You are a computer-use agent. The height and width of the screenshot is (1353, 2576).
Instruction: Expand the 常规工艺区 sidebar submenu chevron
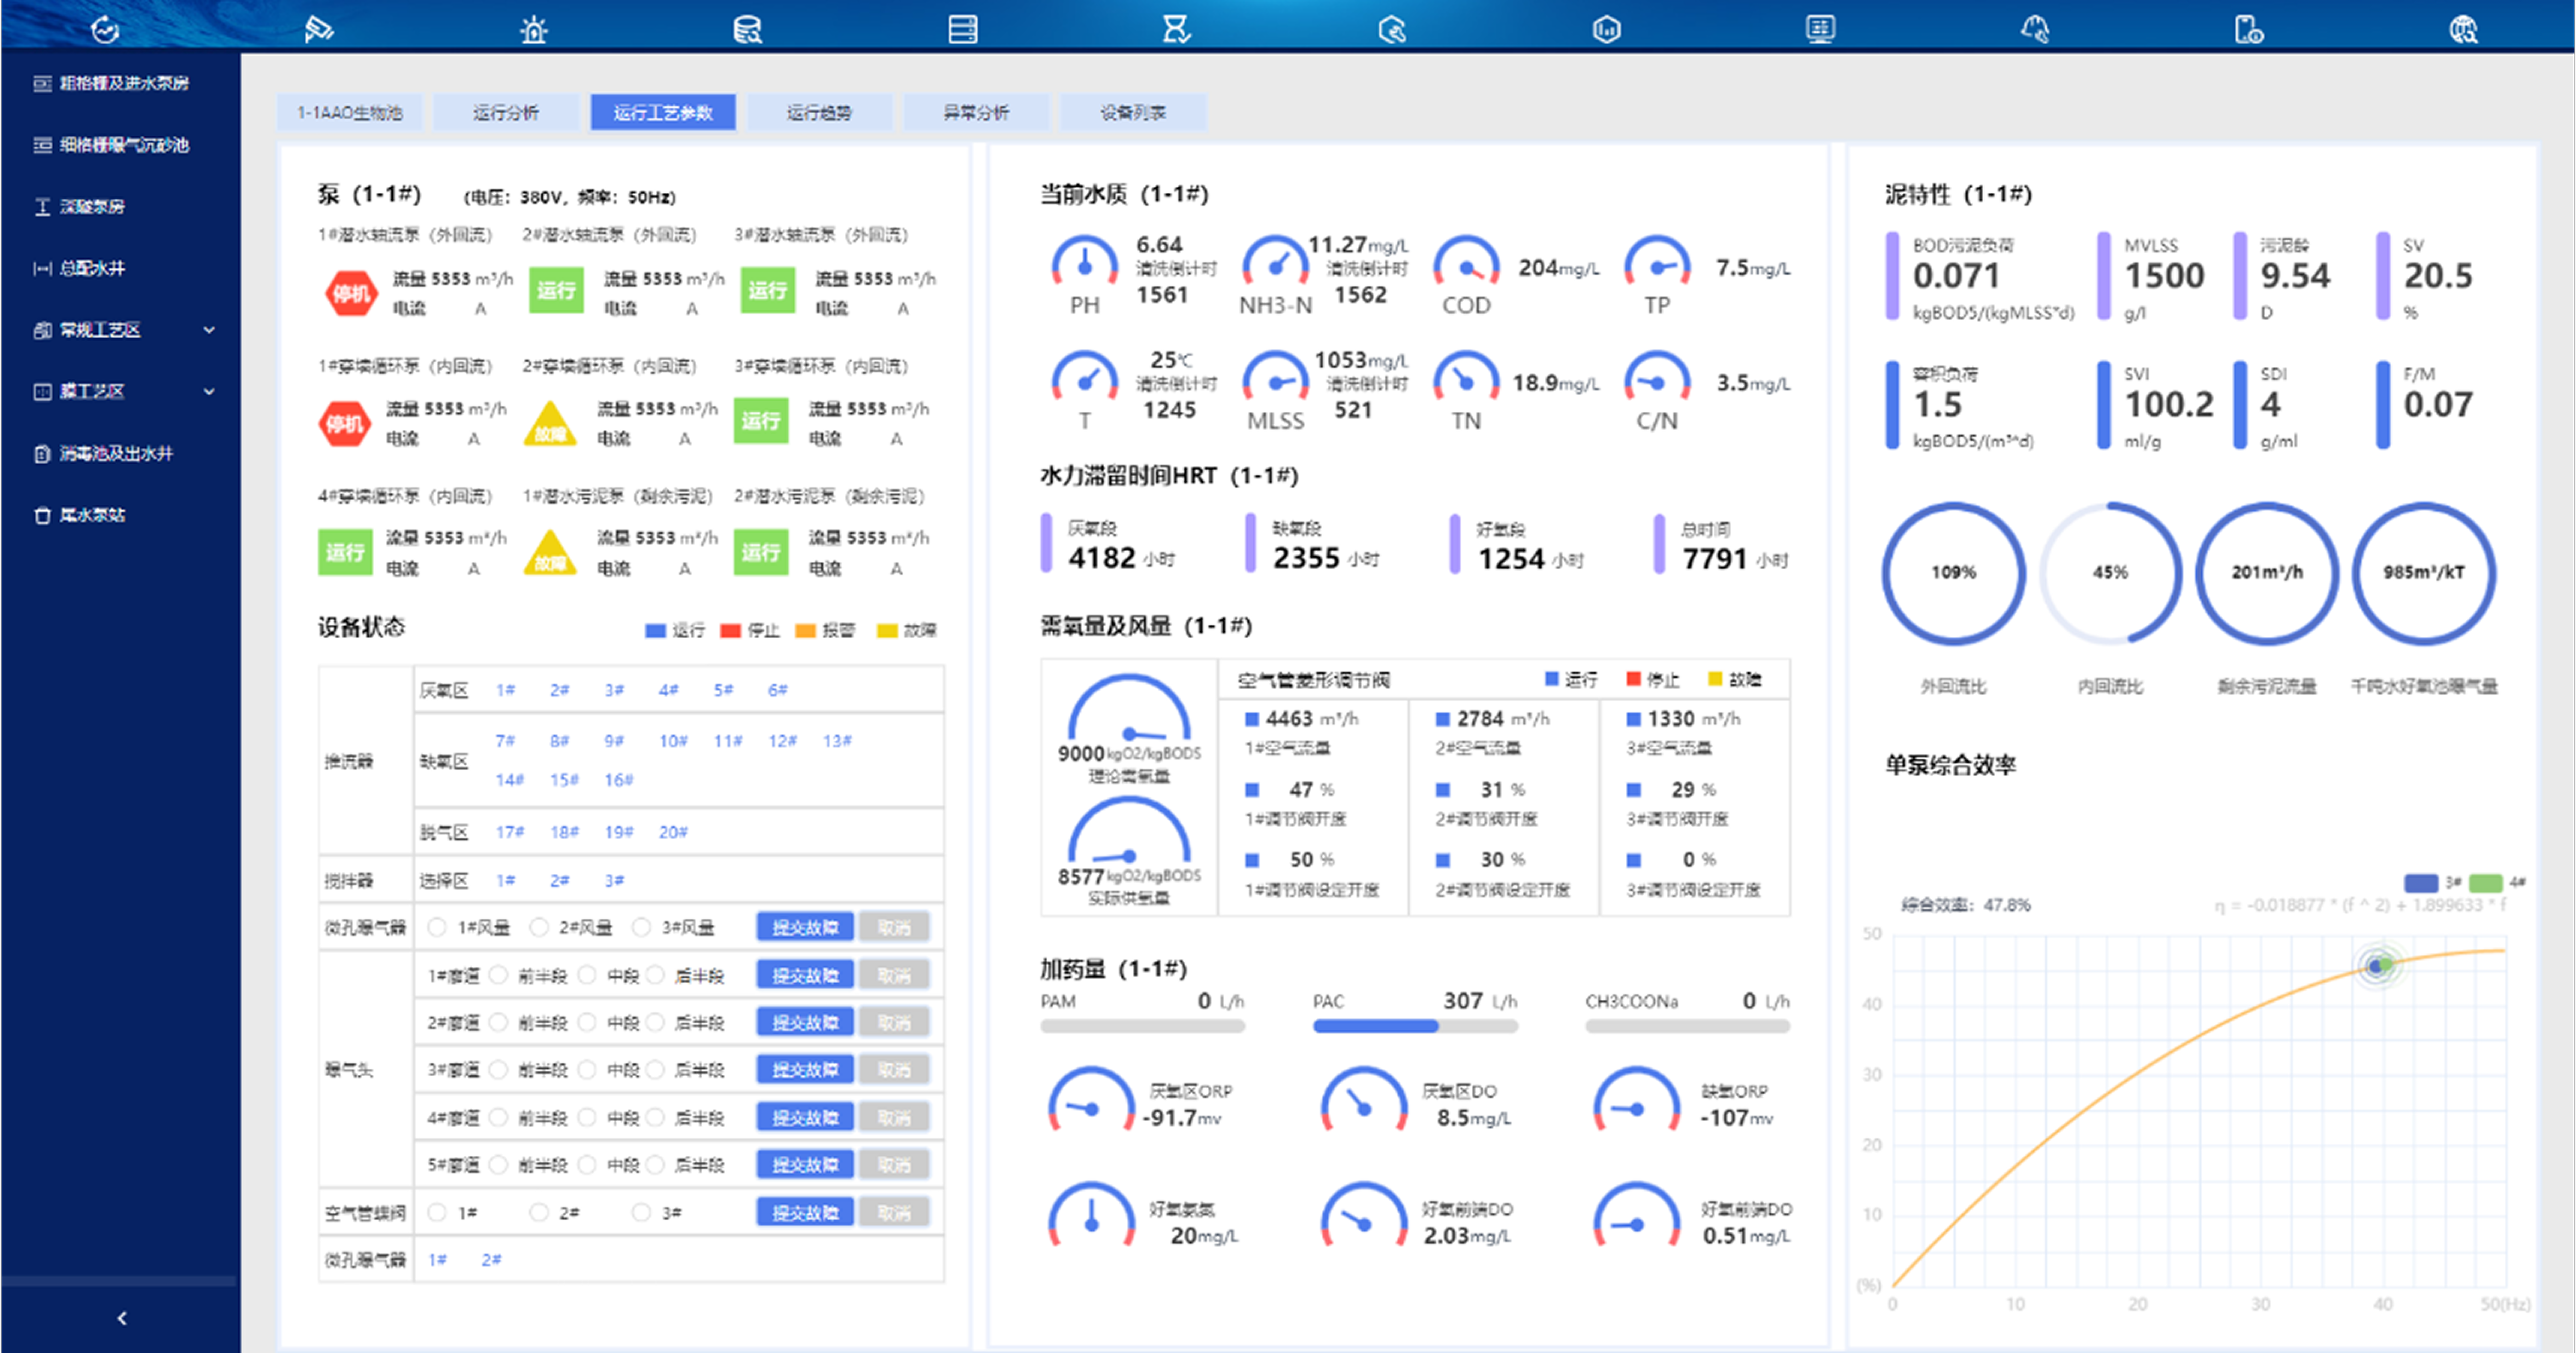209,330
